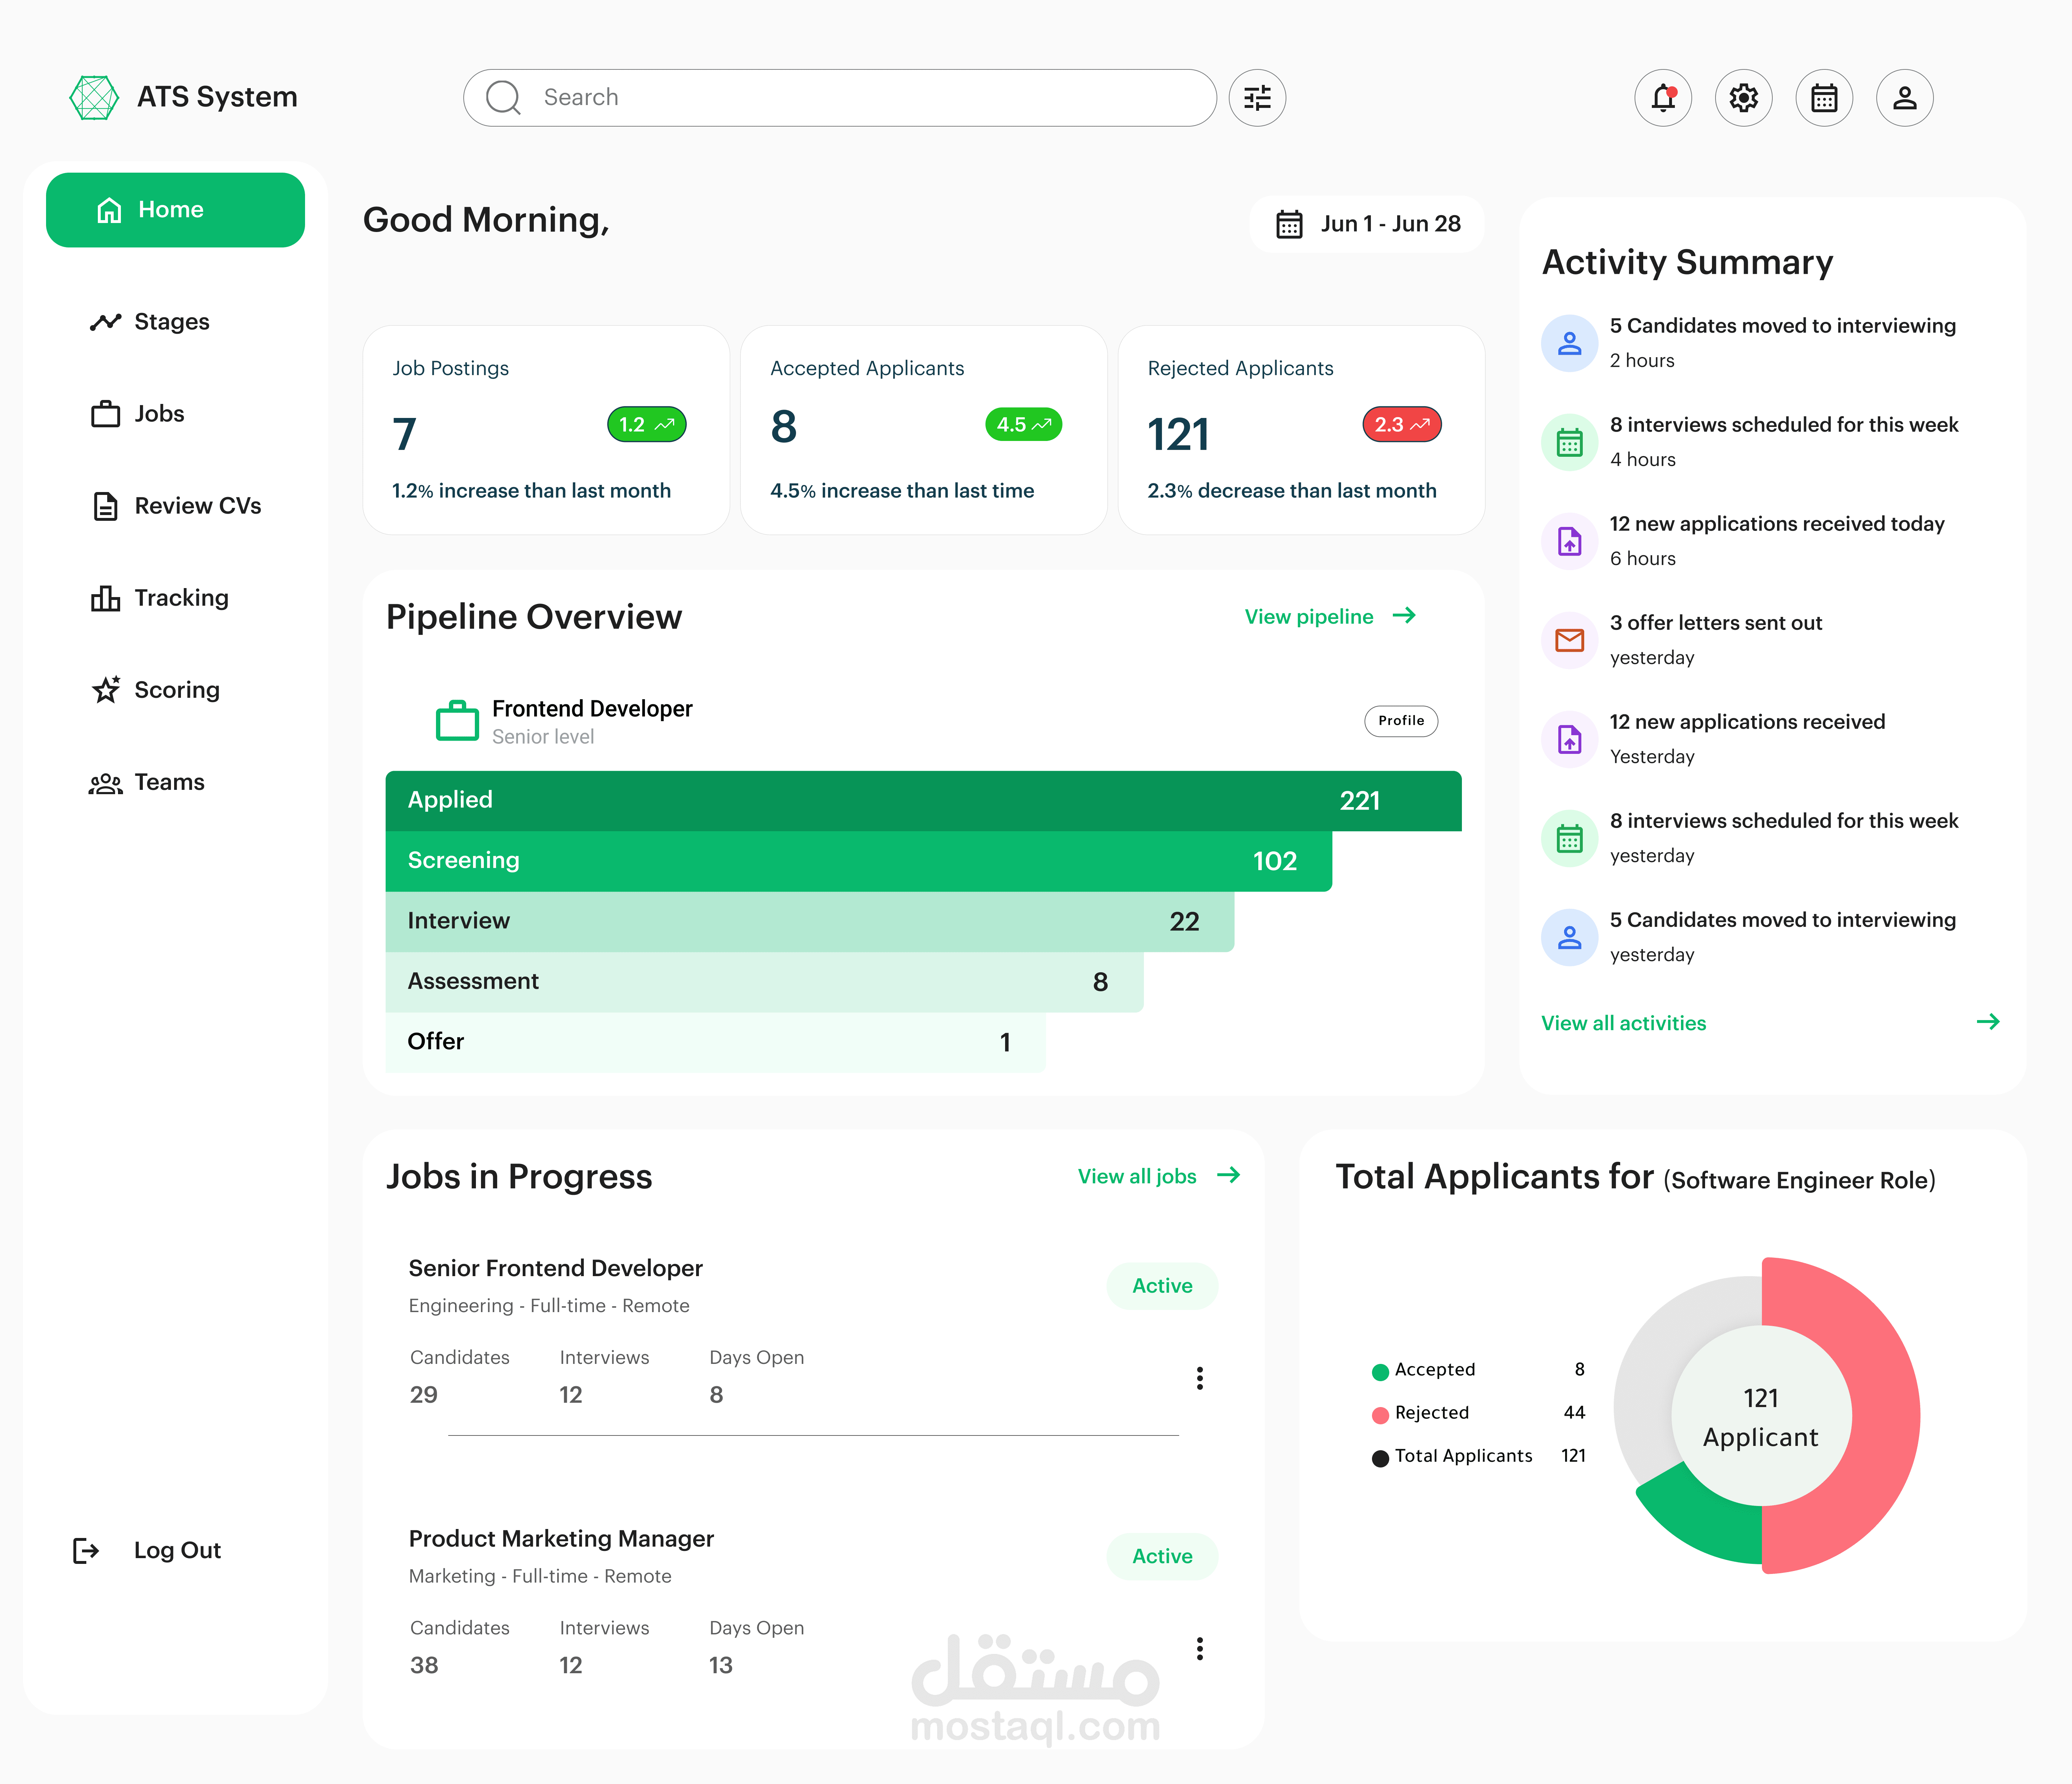Click Active badge for Product Marketing Manager
This screenshot has height=1784, width=2072.
click(1162, 1556)
